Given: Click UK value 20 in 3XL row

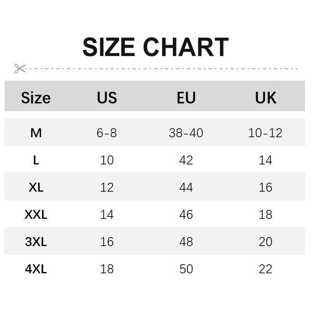Looking at the screenshot, I should (266, 242).
